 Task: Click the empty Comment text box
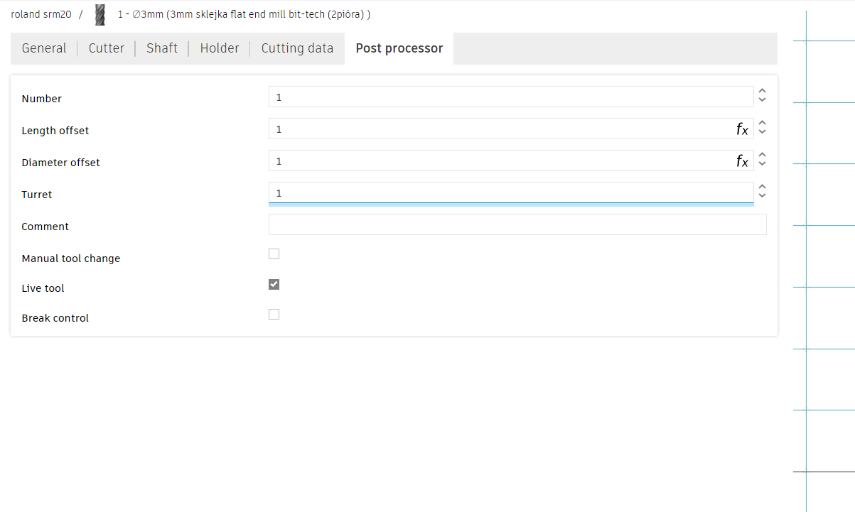coord(517,224)
